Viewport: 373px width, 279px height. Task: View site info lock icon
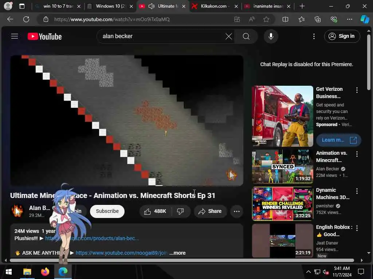coord(46,19)
